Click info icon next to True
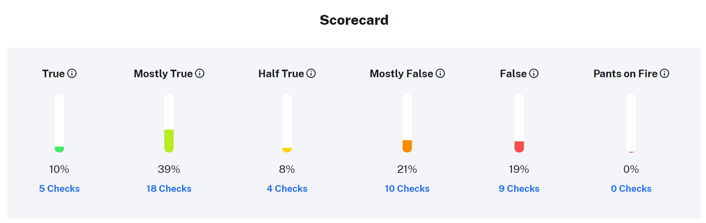 click(x=72, y=73)
